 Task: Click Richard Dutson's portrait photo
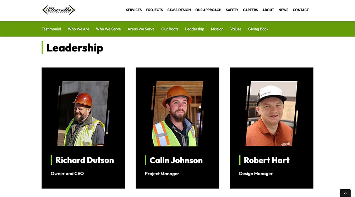[83, 114]
